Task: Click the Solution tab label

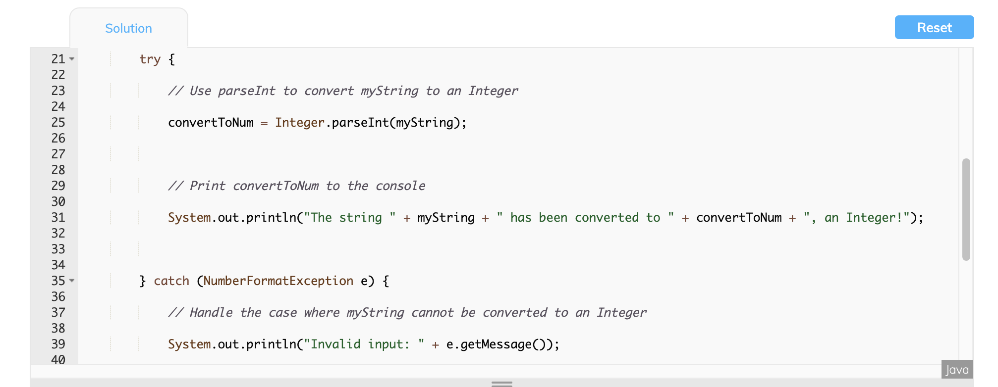Action: coord(128,28)
